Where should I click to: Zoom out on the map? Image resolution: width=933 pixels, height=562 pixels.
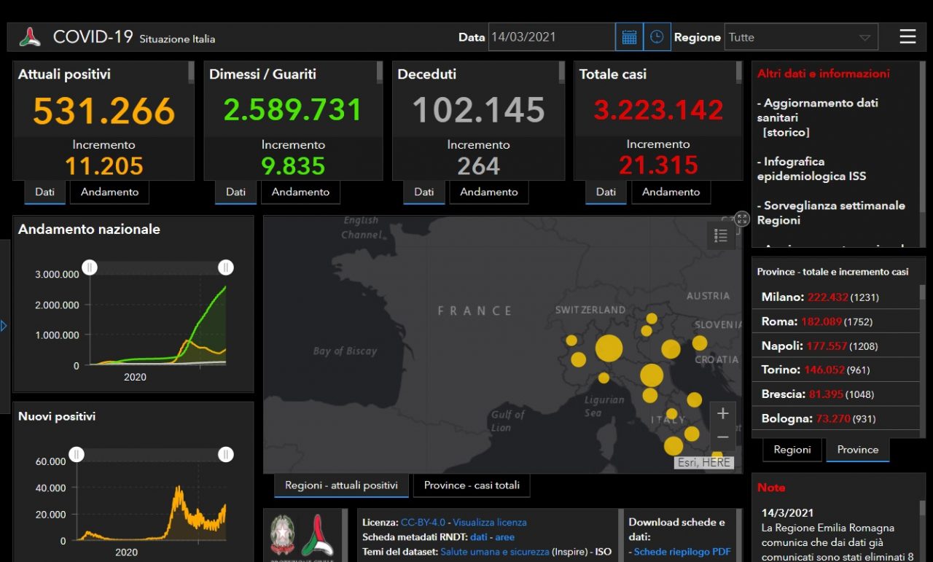[x=722, y=437]
